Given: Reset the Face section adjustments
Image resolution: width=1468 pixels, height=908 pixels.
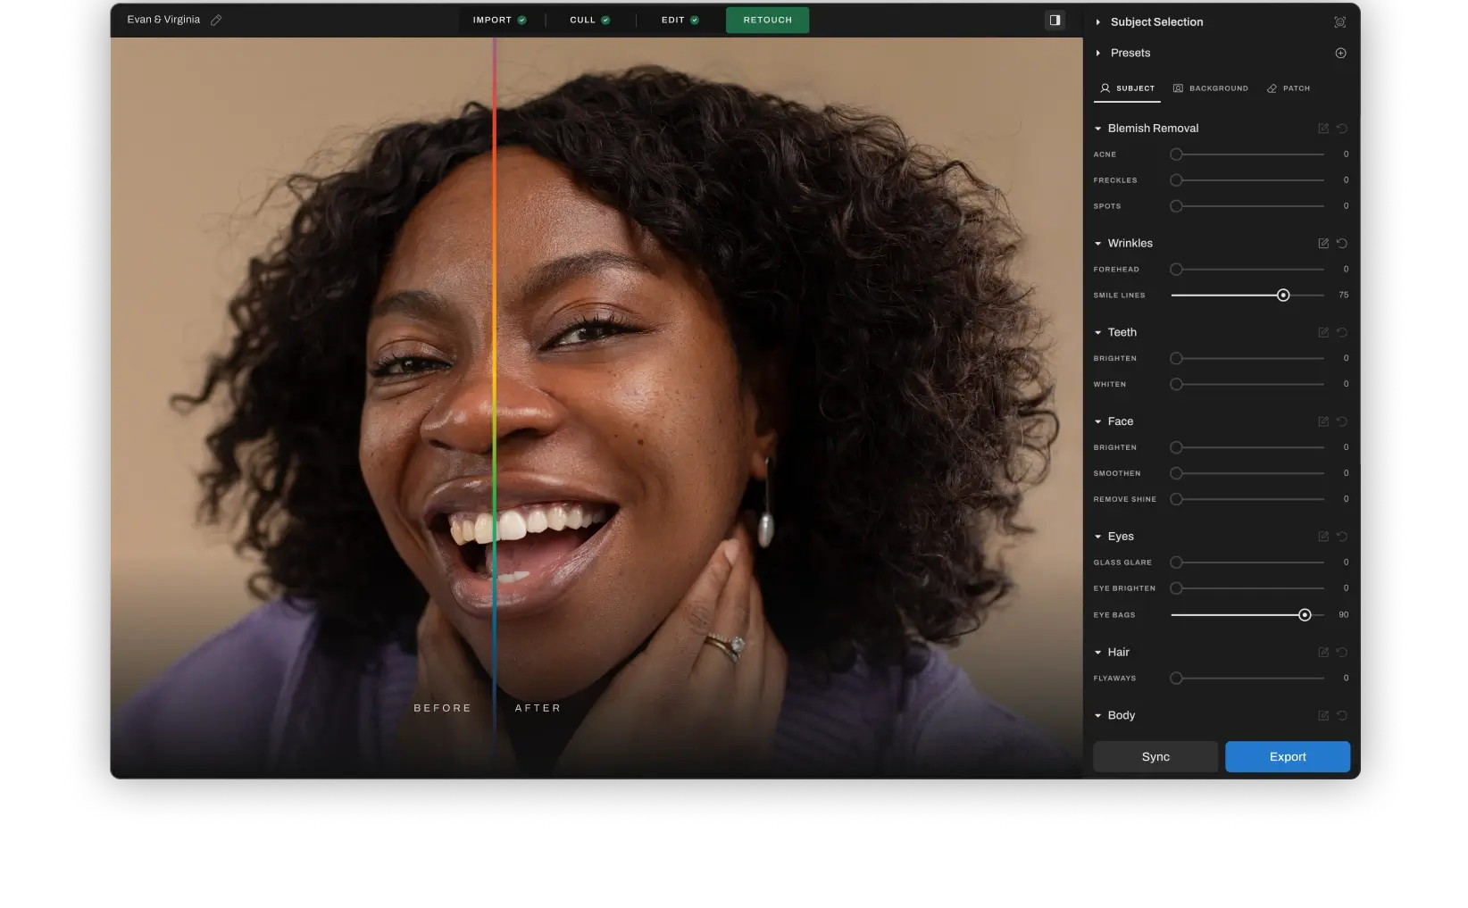Looking at the screenshot, I should [1341, 421].
